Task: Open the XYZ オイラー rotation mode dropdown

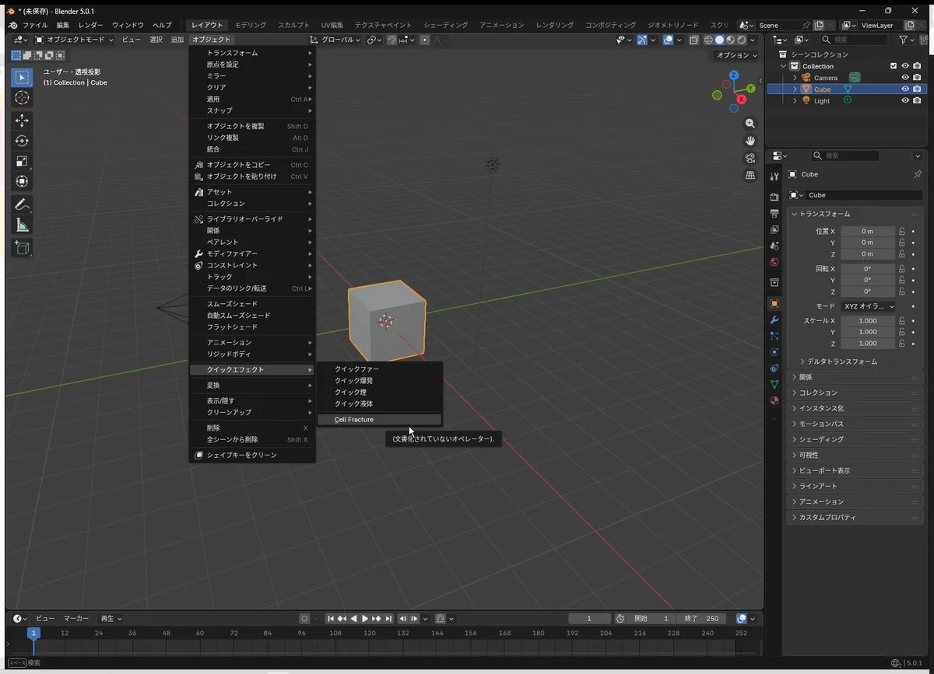Action: click(x=868, y=306)
